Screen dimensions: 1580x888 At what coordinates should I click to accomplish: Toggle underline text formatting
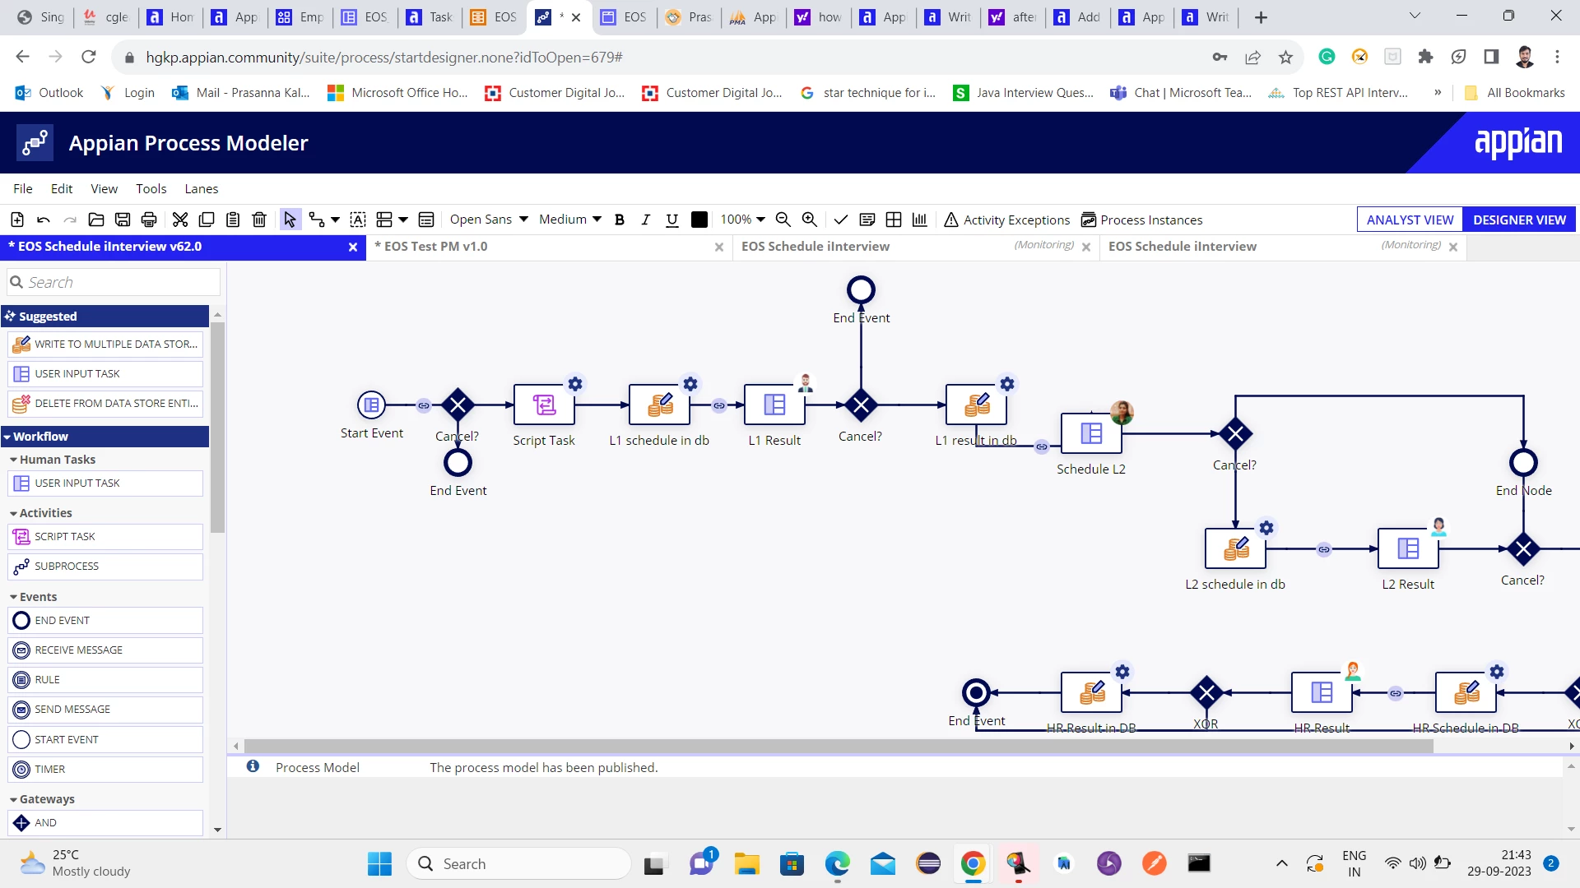point(672,220)
